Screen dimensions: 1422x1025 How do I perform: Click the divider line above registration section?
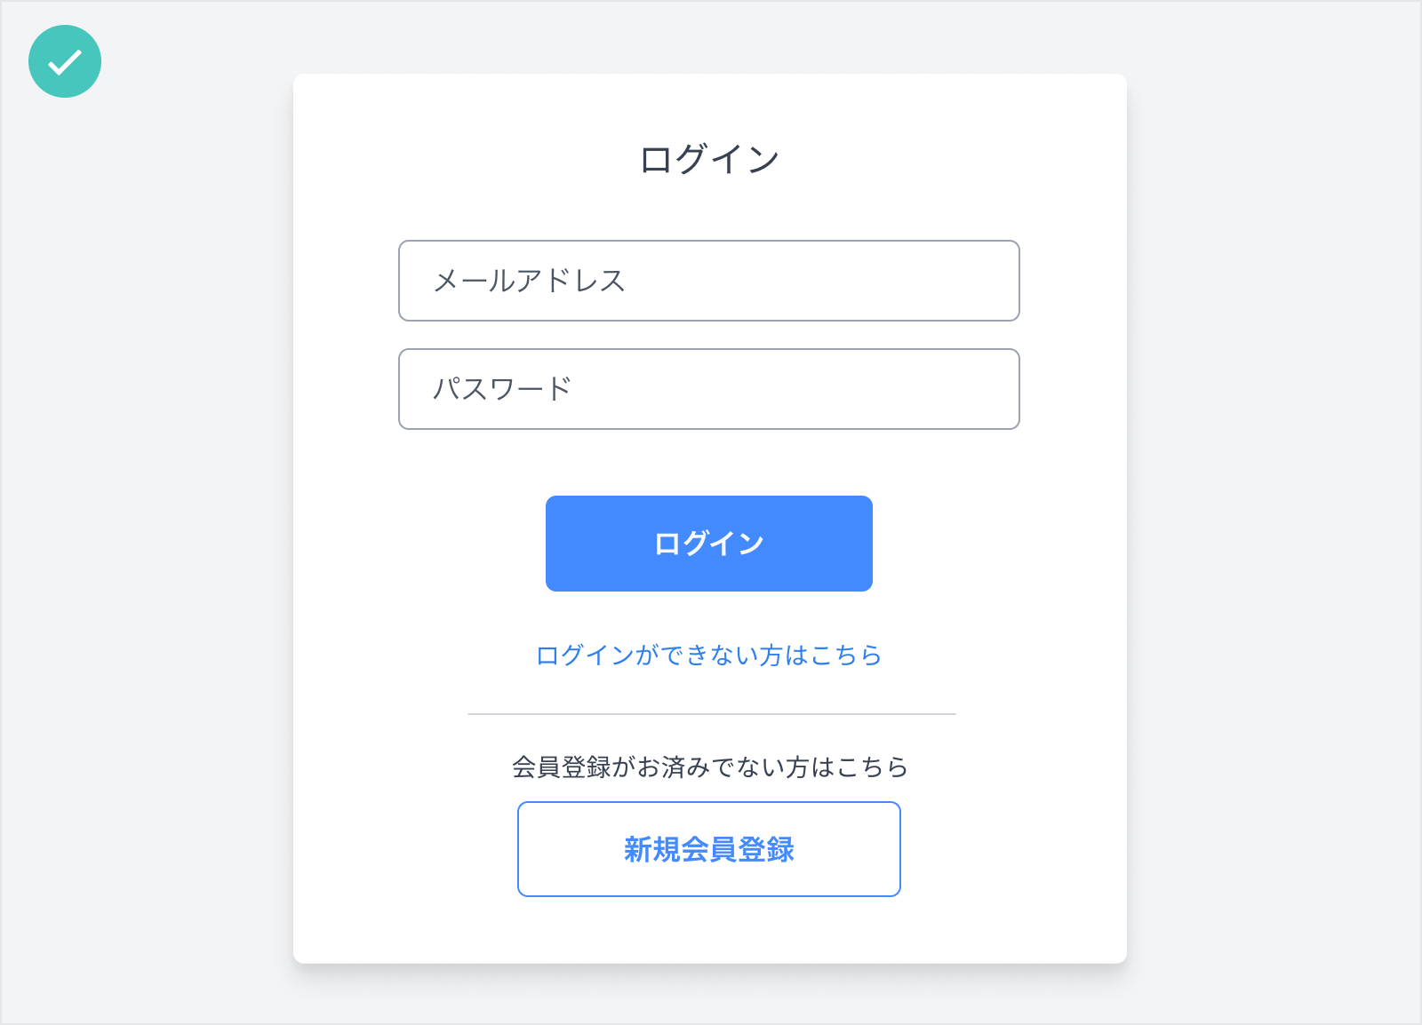(x=711, y=711)
